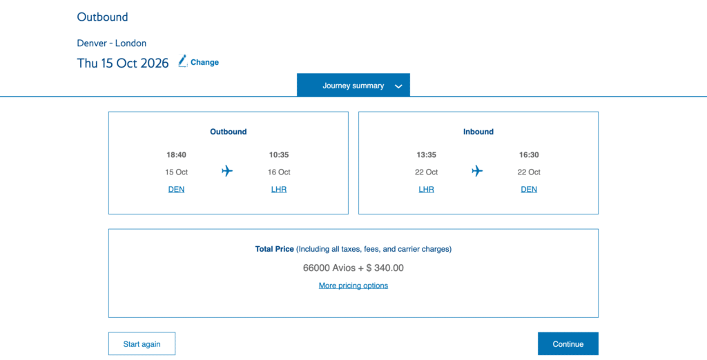
Task: Open the Journey summary tab
Action: [x=353, y=86]
